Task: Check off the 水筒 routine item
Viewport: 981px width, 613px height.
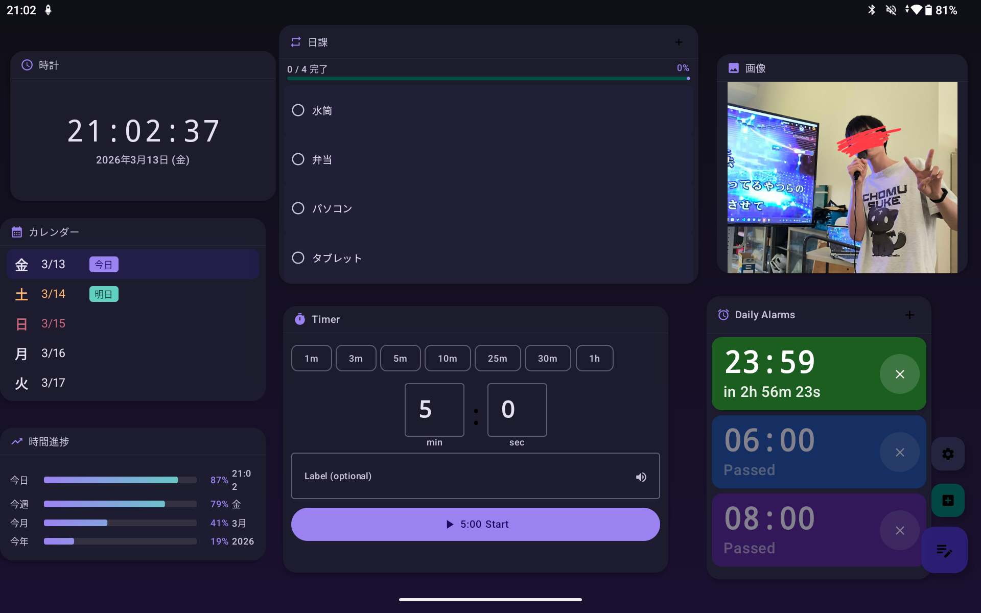Action: pyautogui.click(x=298, y=110)
